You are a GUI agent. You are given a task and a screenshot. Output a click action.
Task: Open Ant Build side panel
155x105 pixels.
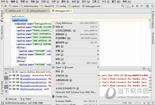point(153,38)
